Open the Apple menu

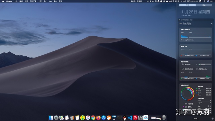coord(3,1)
